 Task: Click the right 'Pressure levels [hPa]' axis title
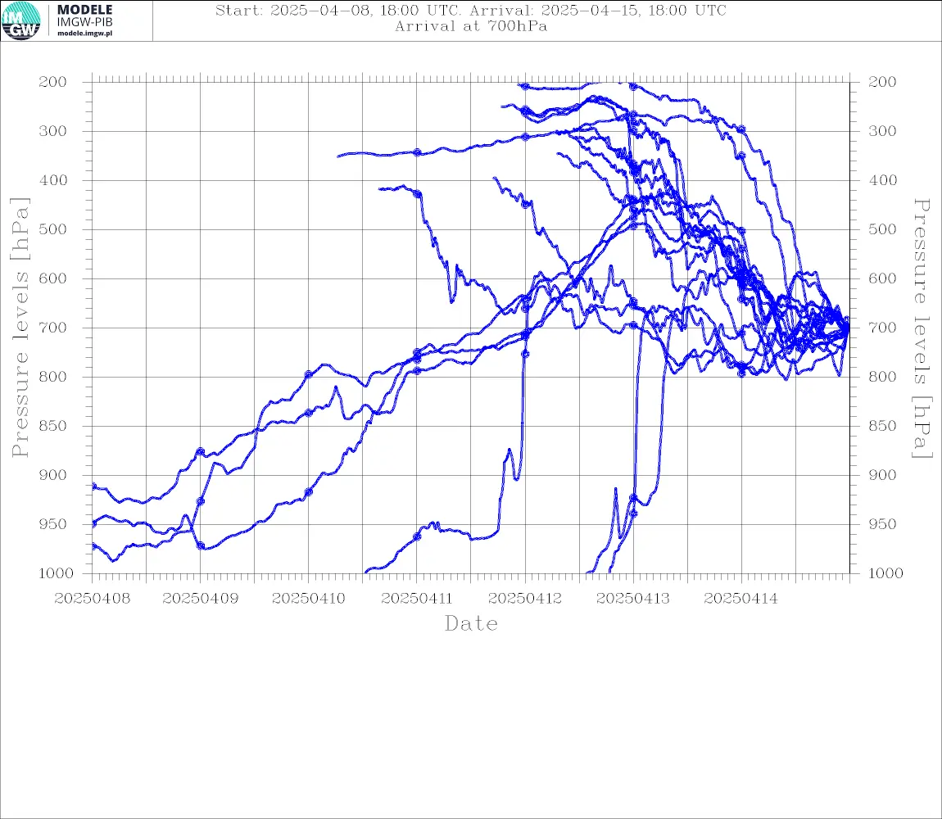[x=922, y=328]
